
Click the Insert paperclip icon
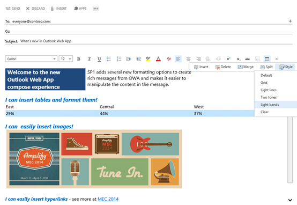[x=52, y=9]
